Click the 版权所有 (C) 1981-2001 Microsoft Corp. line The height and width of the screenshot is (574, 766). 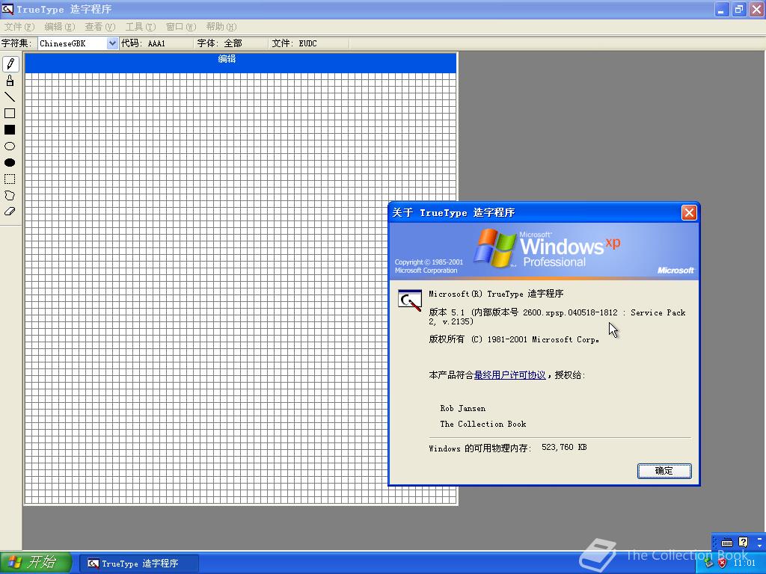tap(514, 339)
